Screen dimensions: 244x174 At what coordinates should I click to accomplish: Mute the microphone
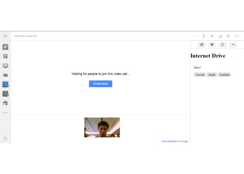point(204,36)
